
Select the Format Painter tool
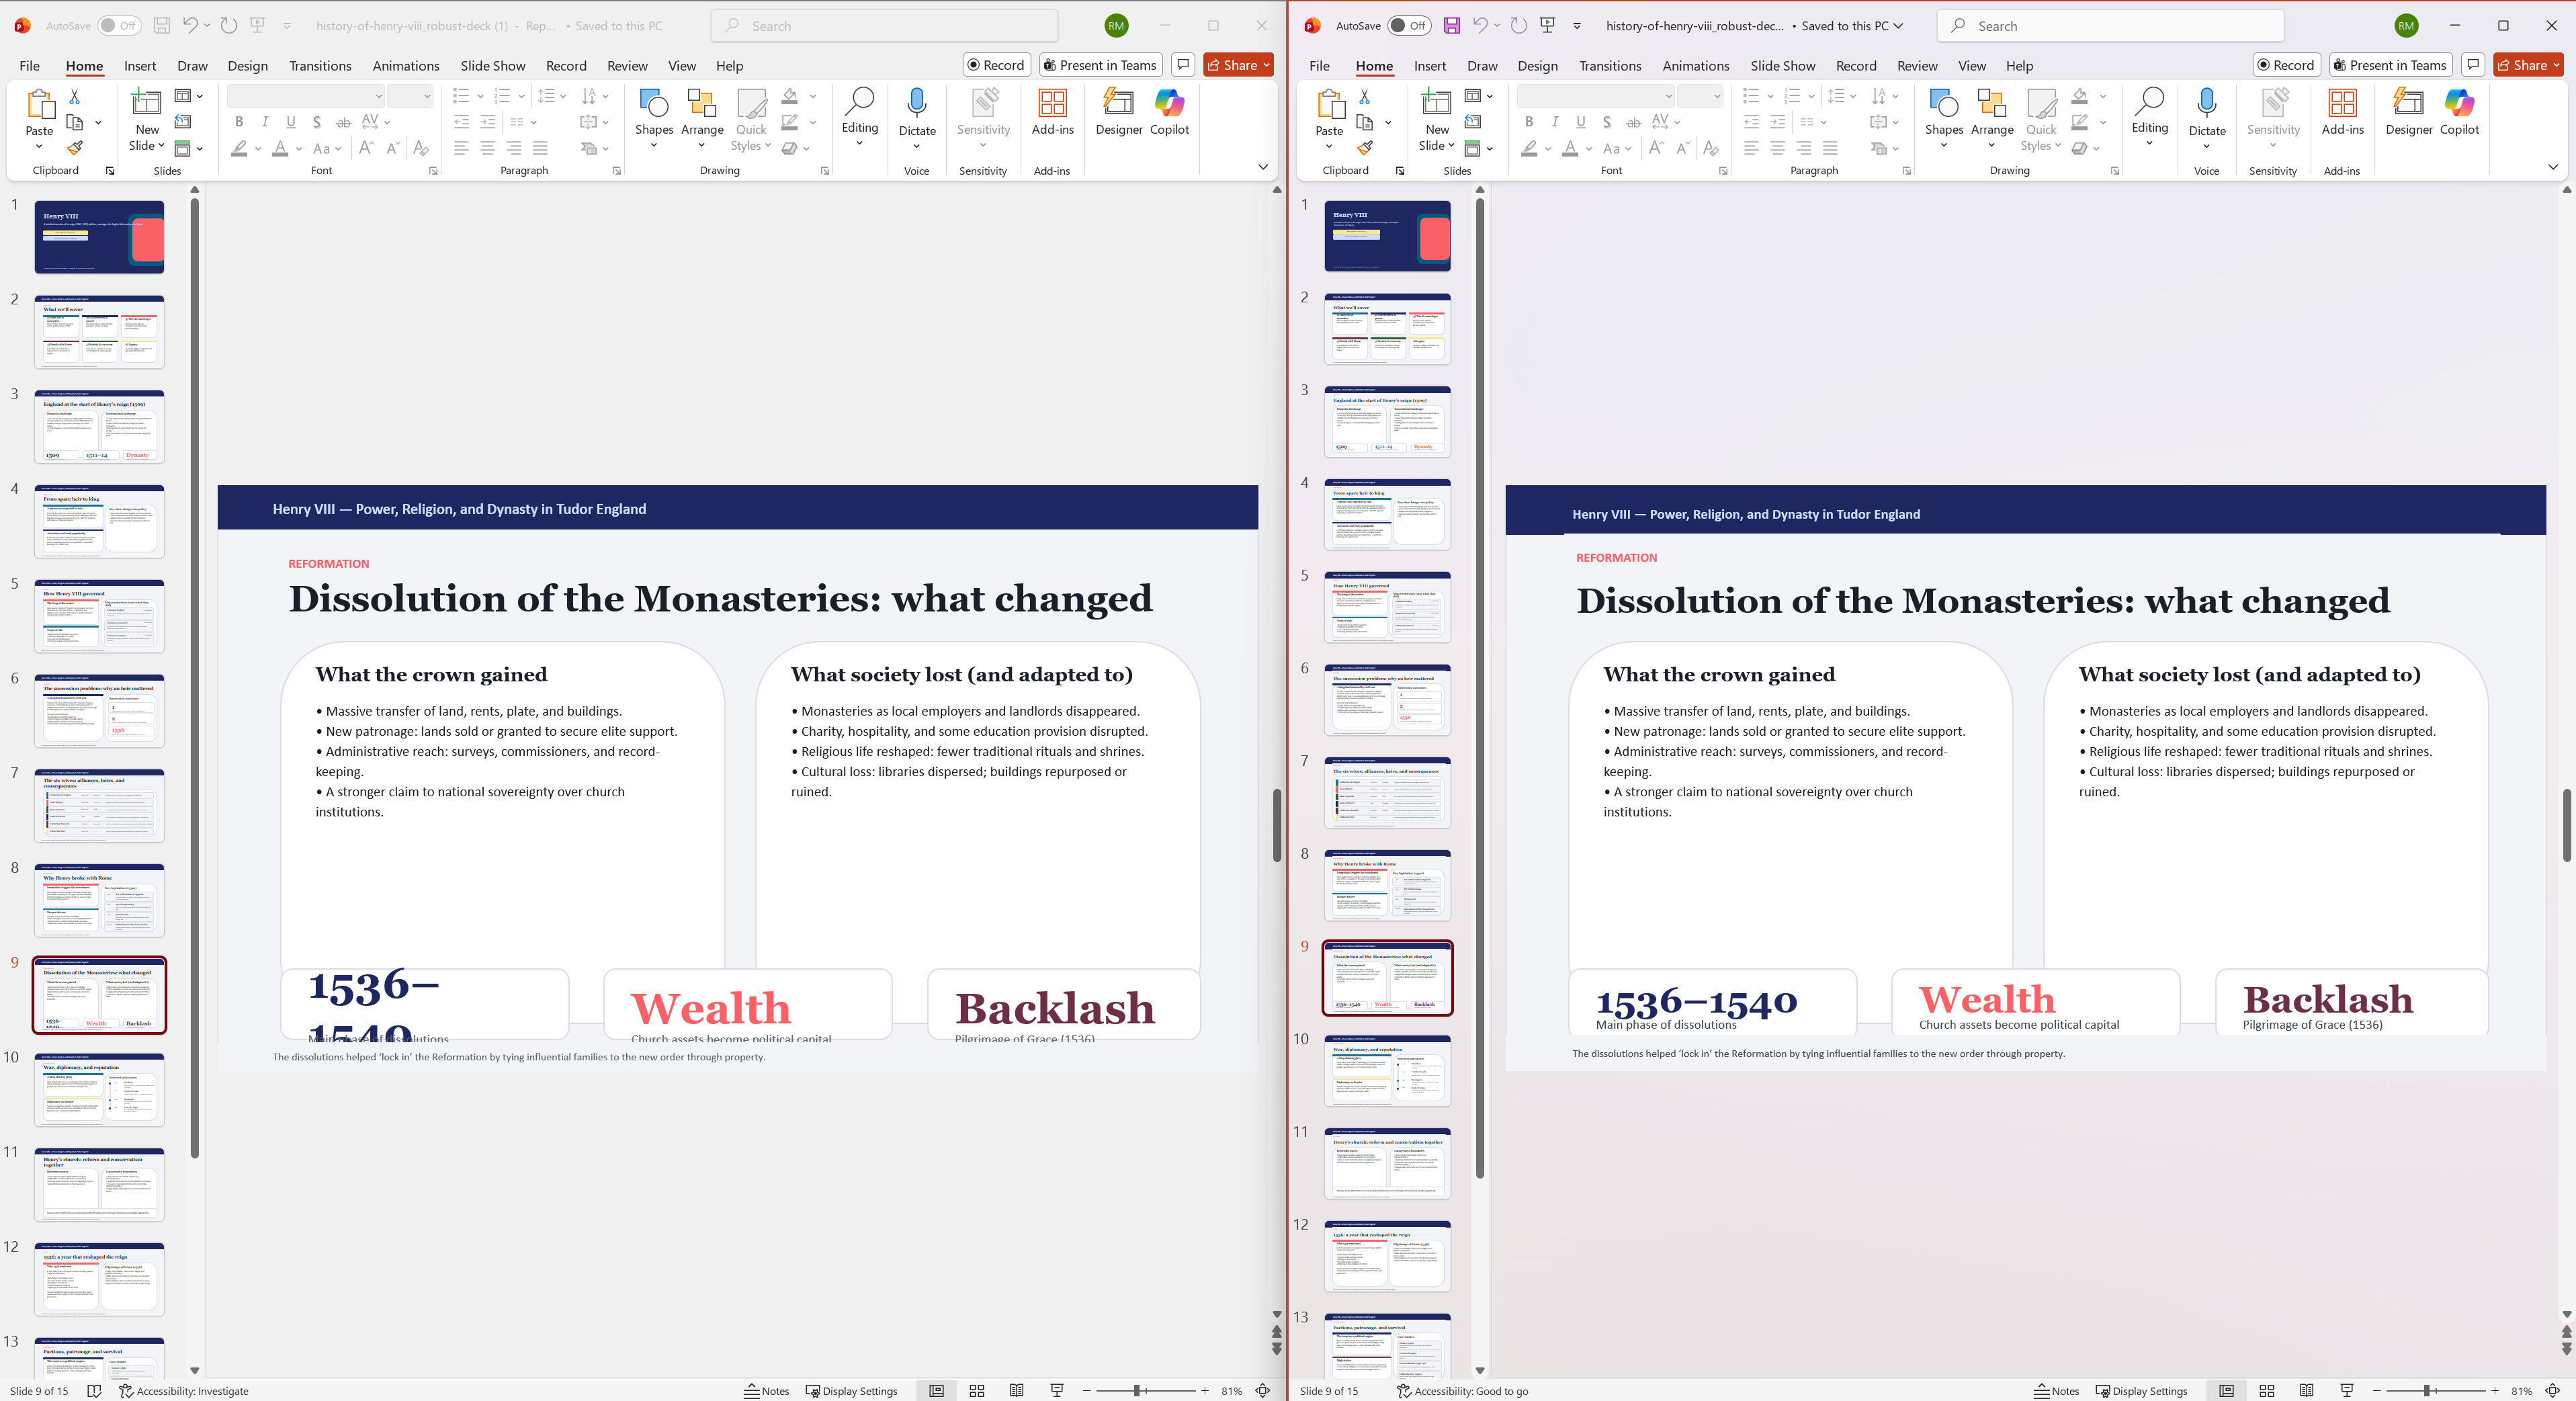tap(75, 148)
